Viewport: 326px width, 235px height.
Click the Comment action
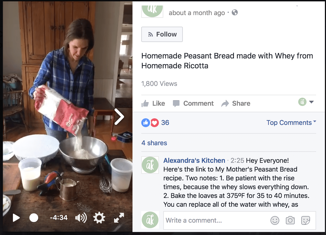pyautogui.click(x=193, y=103)
